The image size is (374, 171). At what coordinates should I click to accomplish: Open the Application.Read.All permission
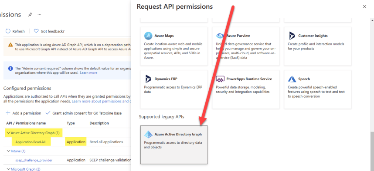(30, 142)
